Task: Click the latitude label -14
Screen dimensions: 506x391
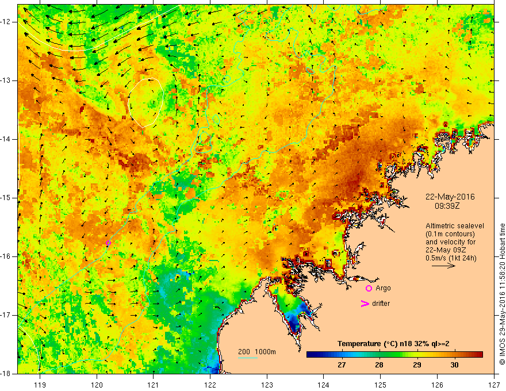Action: coord(6,139)
